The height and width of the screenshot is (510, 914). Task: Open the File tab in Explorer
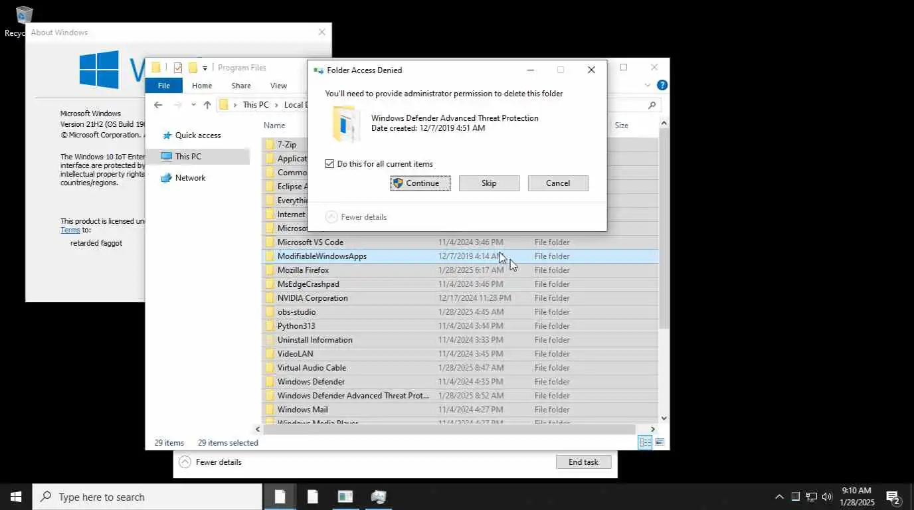(x=164, y=86)
